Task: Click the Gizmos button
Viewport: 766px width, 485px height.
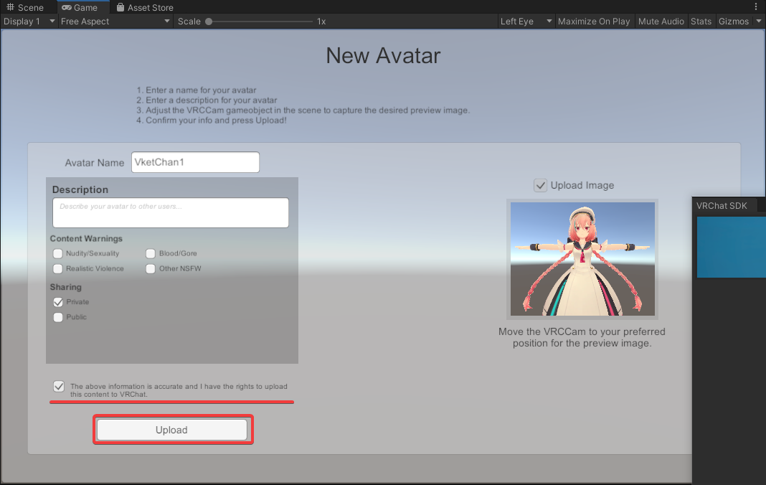Action: (x=733, y=22)
